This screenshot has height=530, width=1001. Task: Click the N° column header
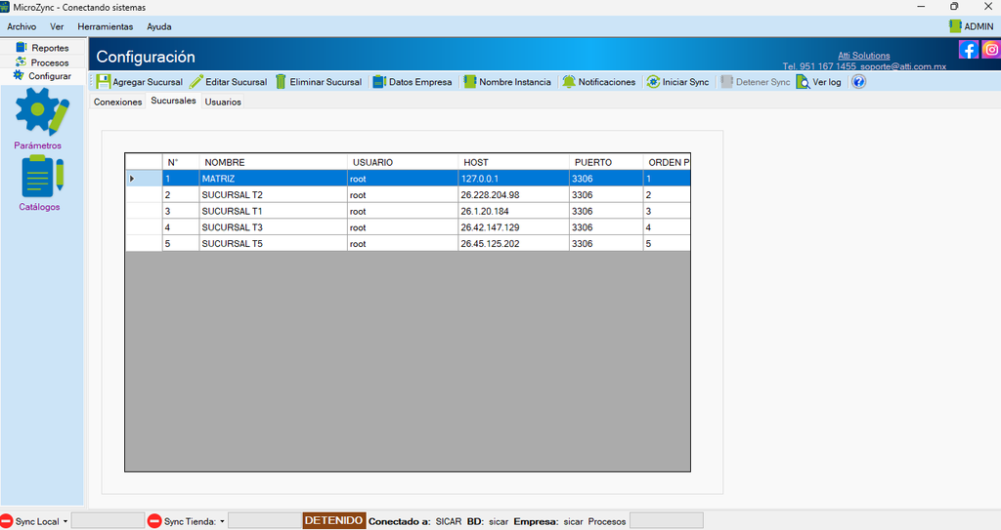pyautogui.click(x=181, y=162)
